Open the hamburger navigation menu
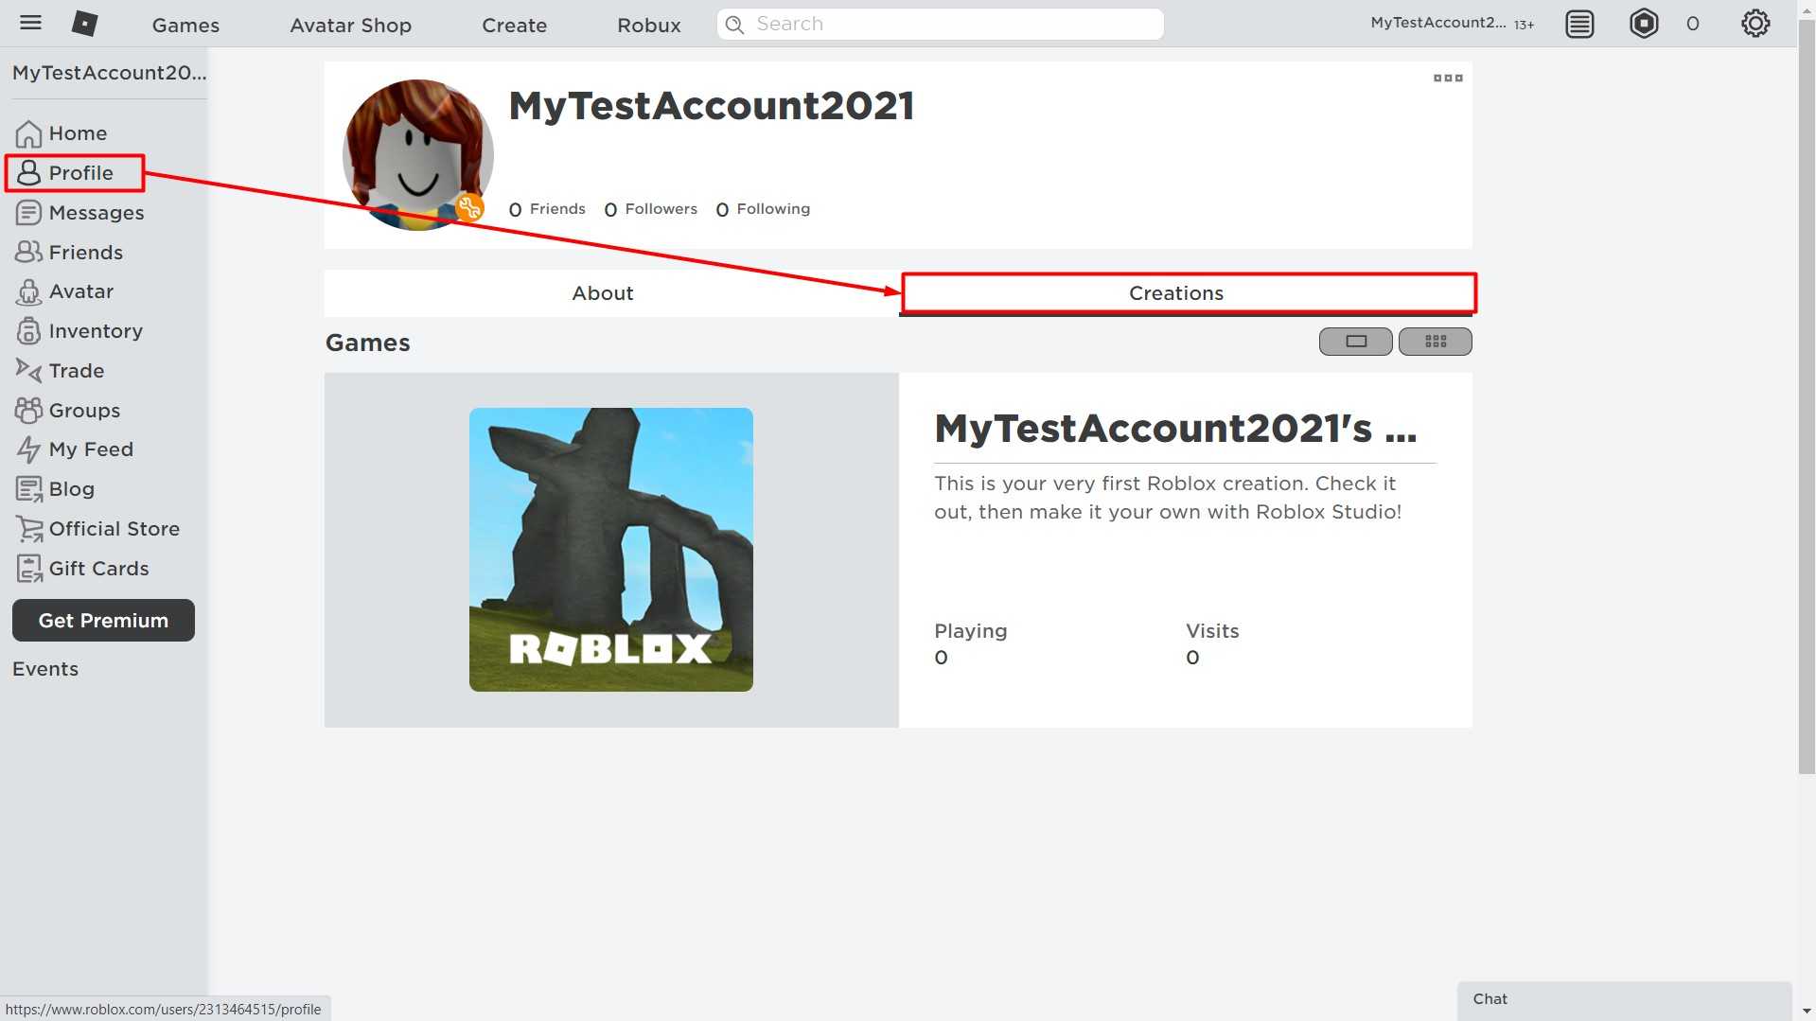1816x1021 pixels. tap(30, 23)
